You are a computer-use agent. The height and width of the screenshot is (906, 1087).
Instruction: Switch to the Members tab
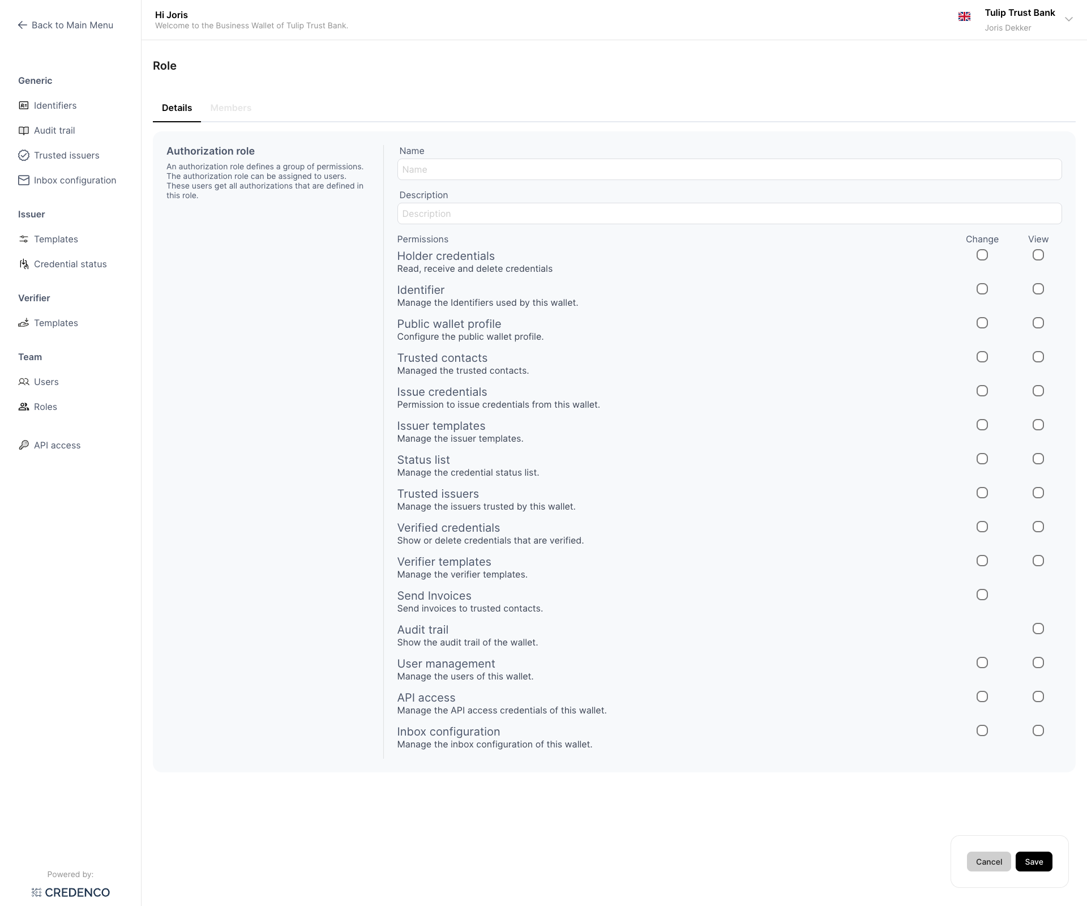click(230, 108)
